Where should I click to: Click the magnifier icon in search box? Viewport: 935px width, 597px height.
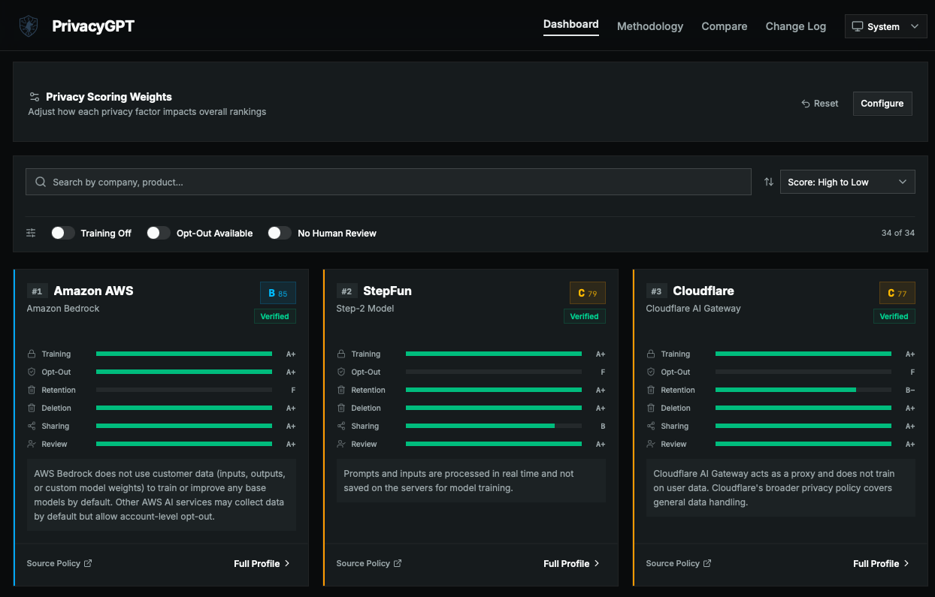click(41, 182)
